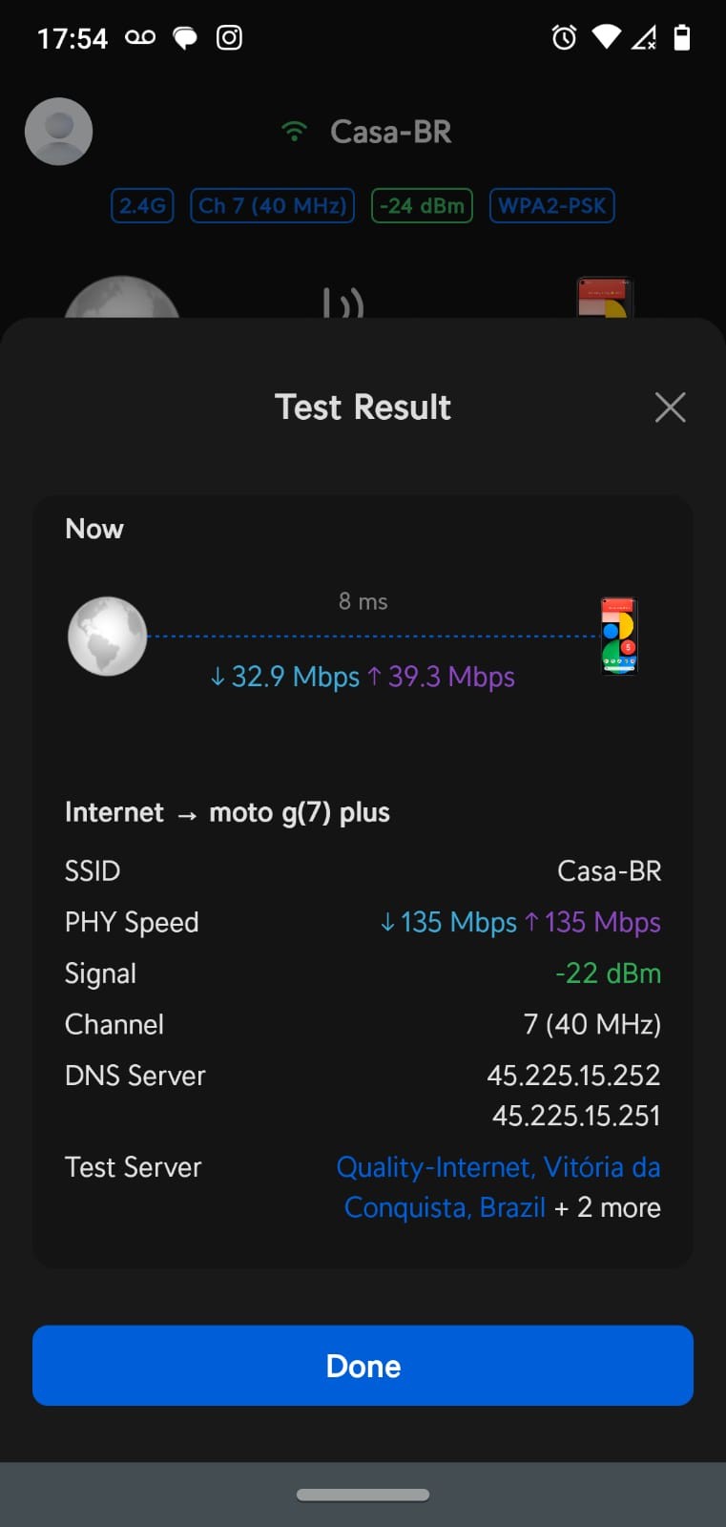Image resolution: width=726 pixels, height=1527 pixels.
Task: Open the profile avatar icon
Action: [58, 132]
